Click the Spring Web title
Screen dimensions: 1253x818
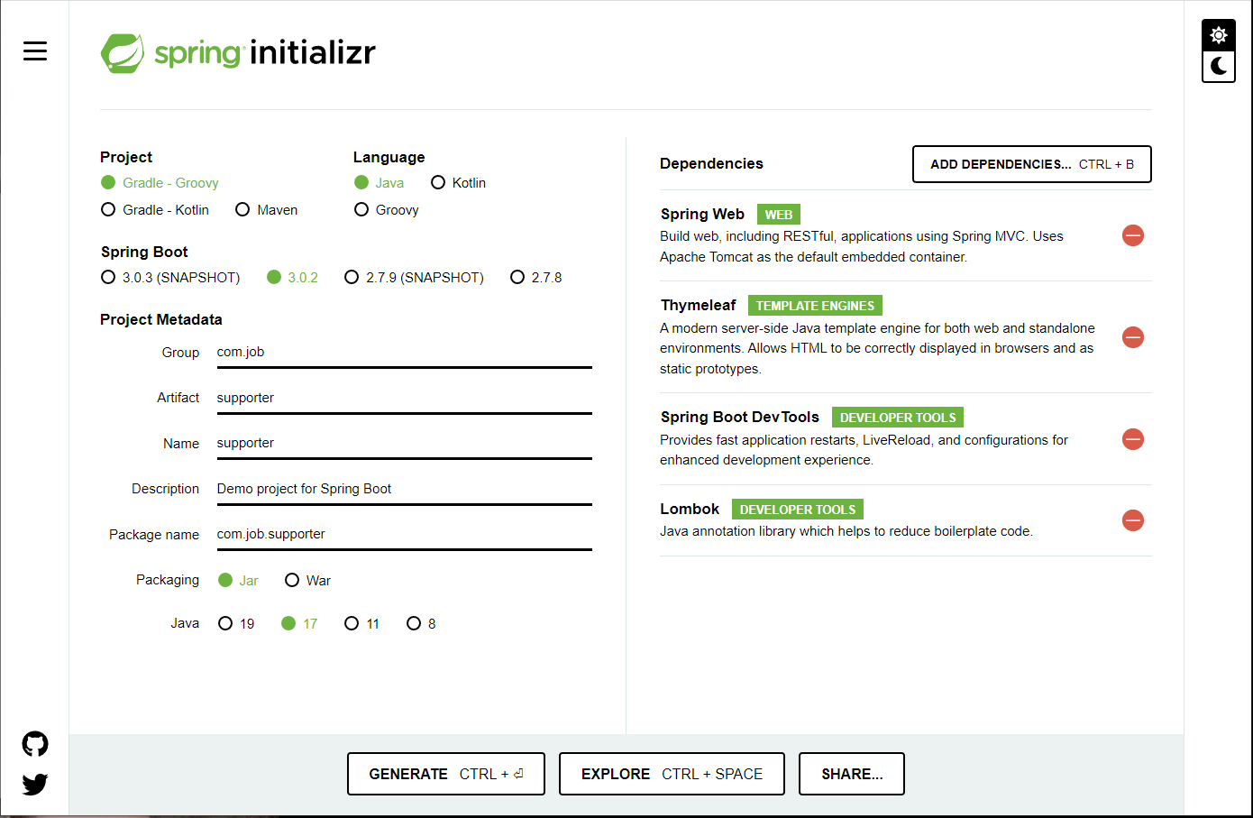point(702,215)
